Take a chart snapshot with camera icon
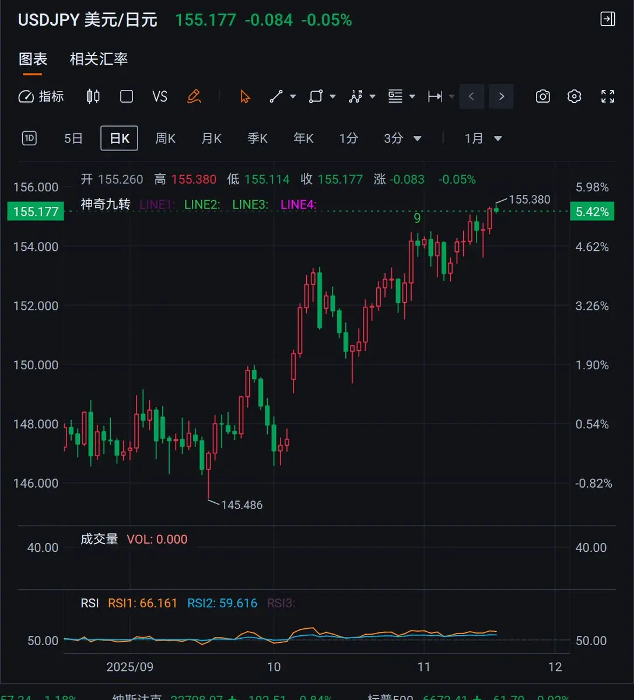634x700 pixels. (542, 96)
